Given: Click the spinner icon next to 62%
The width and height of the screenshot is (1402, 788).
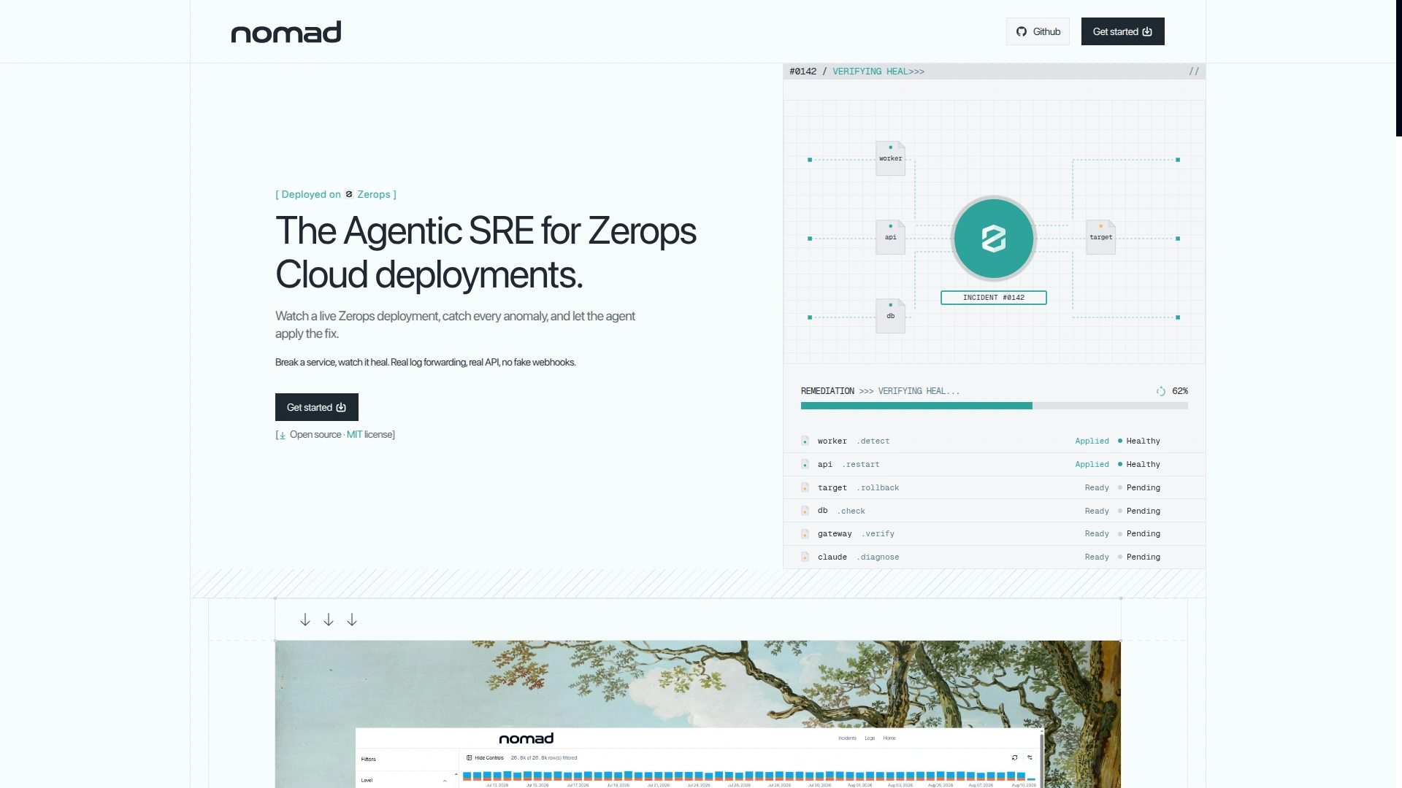Looking at the screenshot, I should pyautogui.click(x=1161, y=391).
